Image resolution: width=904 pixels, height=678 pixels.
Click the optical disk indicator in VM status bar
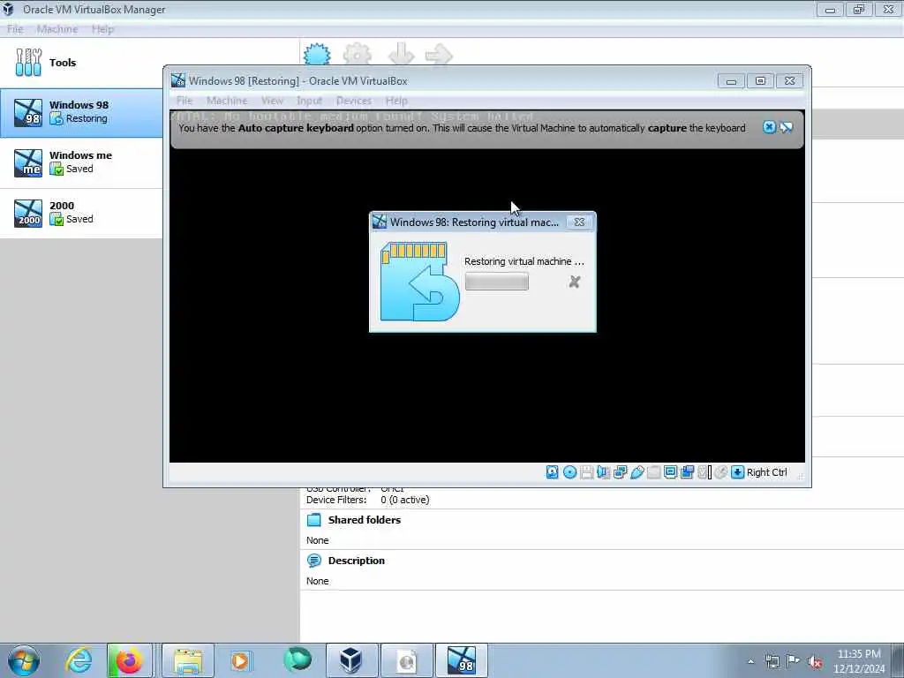569,472
